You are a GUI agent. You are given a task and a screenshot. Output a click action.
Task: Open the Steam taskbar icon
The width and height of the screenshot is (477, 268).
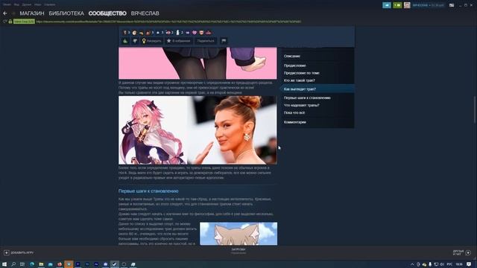115,264
